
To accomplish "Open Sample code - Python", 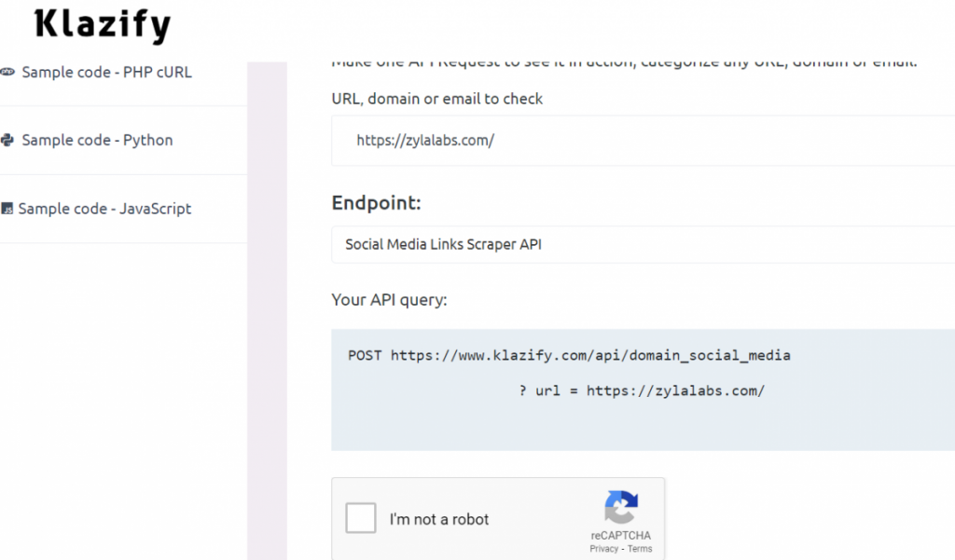I will click(97, 140).
